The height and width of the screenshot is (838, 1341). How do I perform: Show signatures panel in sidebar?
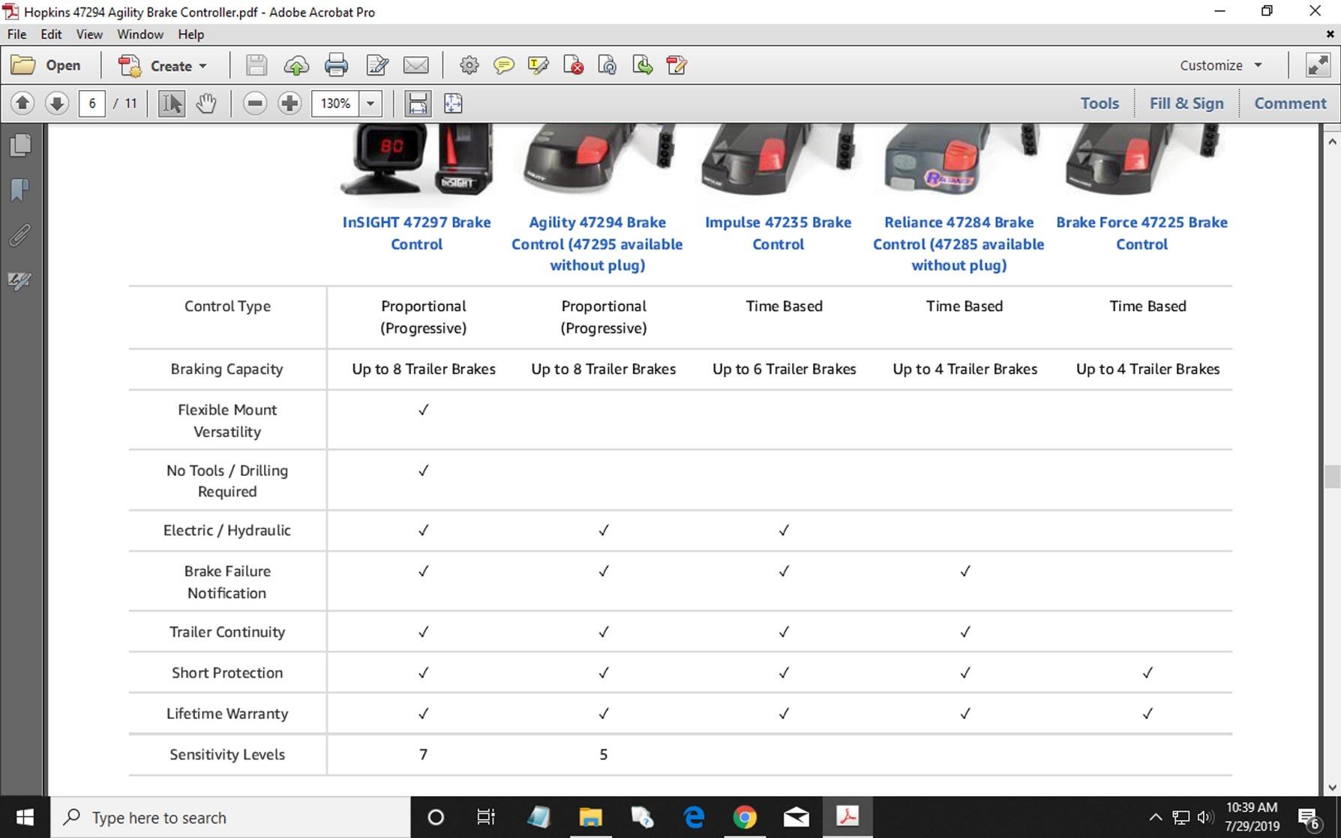pyautogui.click(x=20, y=281)
